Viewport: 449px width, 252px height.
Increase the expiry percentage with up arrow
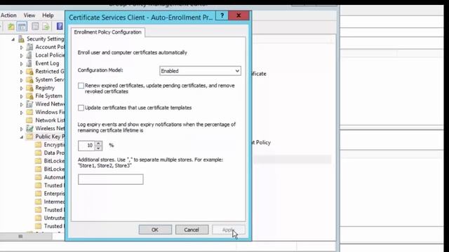pos(98,143)
